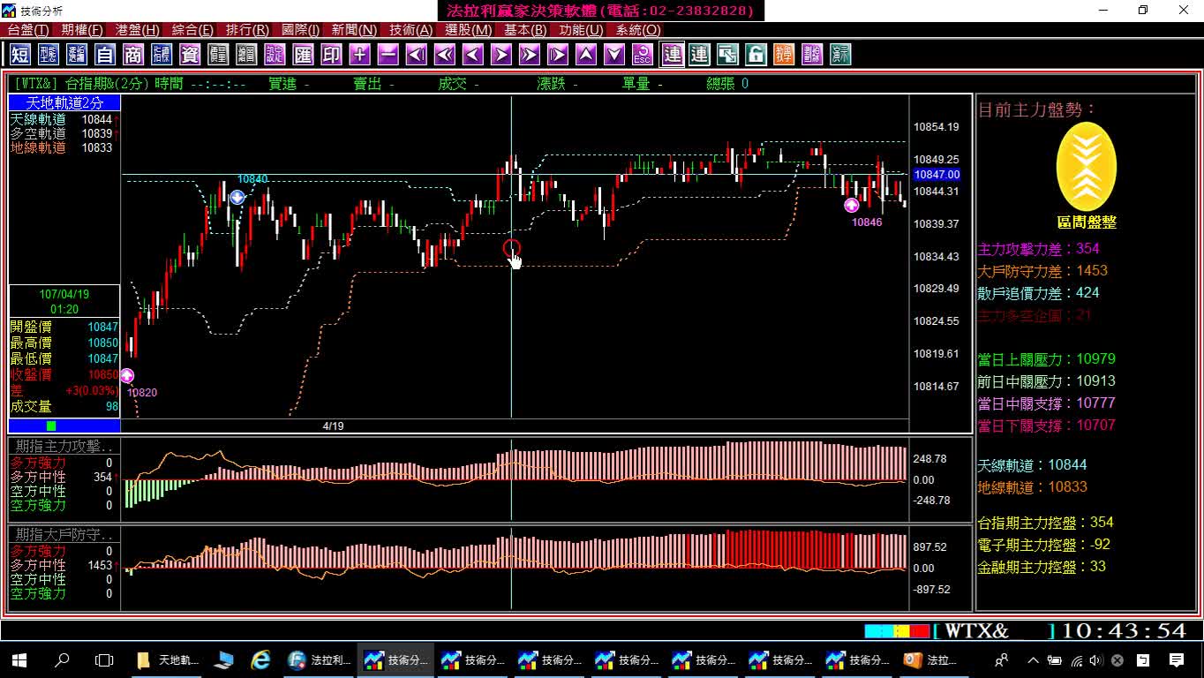Jump to last bar with the right arrow-bar icon
This screenshot has width=1204, height=678.
557,55
